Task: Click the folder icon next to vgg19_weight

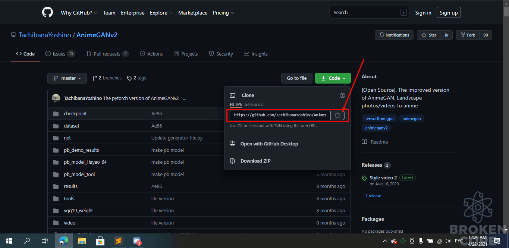Action: (x=56, y=211)
